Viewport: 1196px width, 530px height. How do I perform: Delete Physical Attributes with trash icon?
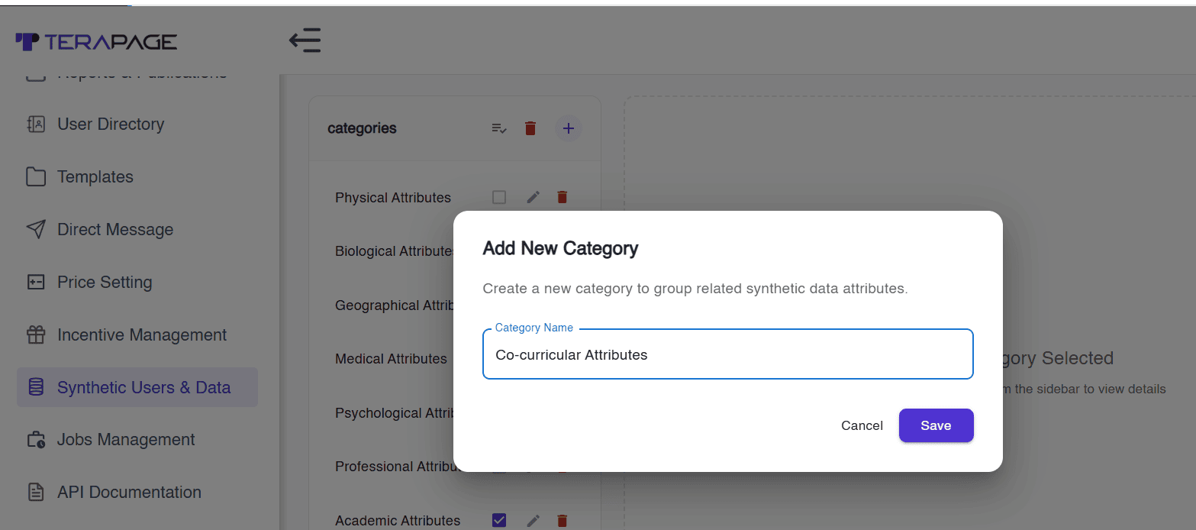(563, 197)
